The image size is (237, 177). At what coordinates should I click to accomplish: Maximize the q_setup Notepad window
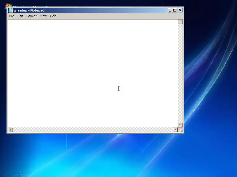point(175,10)
